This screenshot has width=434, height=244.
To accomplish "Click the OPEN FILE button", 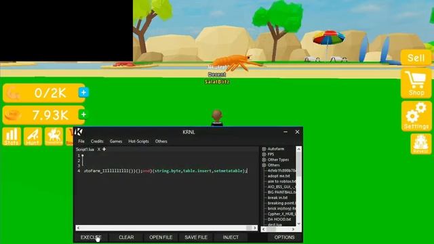I will (161, 237).
